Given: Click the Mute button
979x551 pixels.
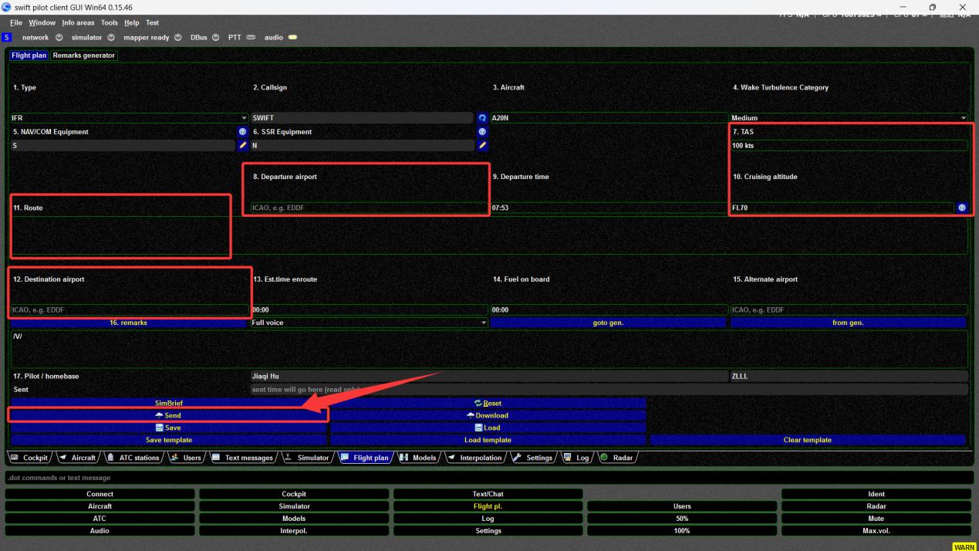Looking at the screenshot, I should [876, 519].
